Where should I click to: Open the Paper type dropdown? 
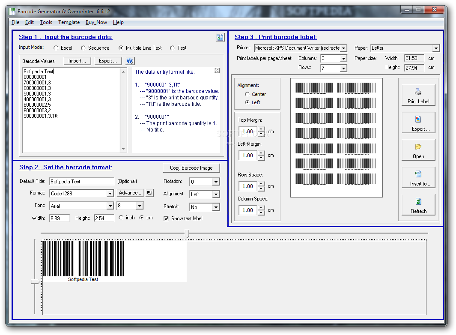(436, 48)
